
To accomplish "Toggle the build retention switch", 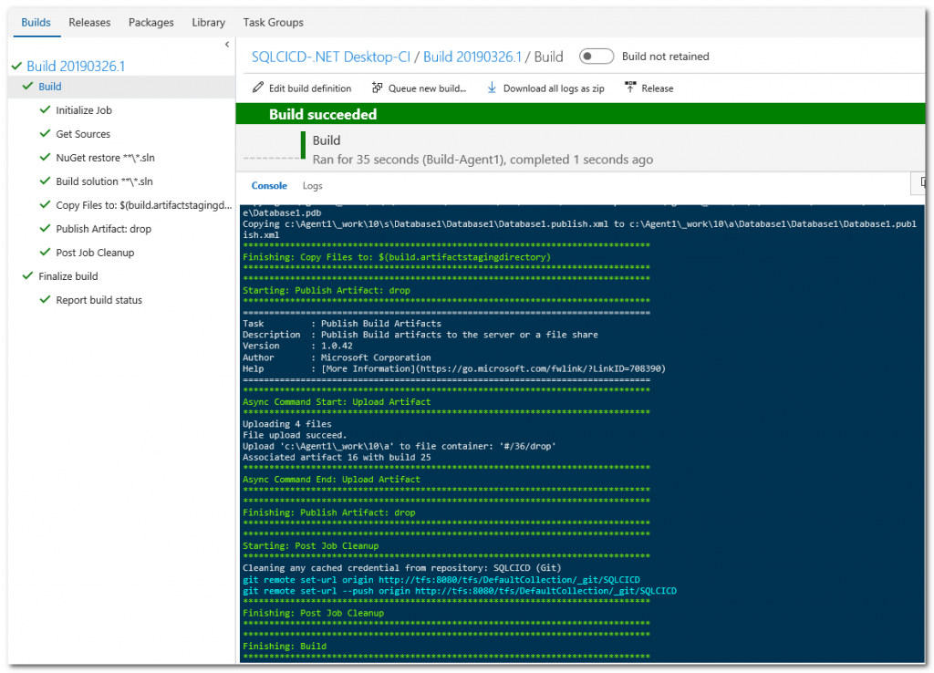I will click(597, 56).
